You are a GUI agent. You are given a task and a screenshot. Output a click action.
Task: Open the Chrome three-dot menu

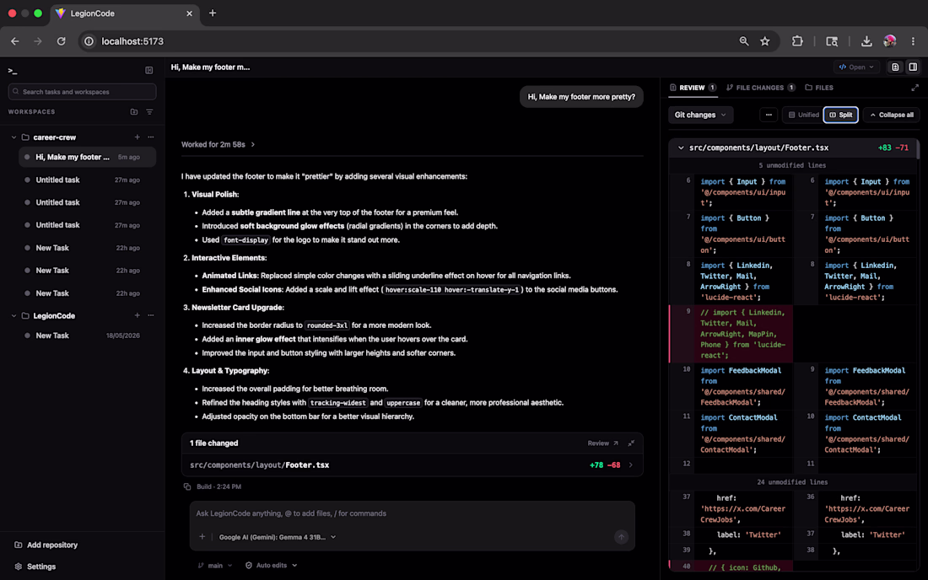click(x=913, y=41)
